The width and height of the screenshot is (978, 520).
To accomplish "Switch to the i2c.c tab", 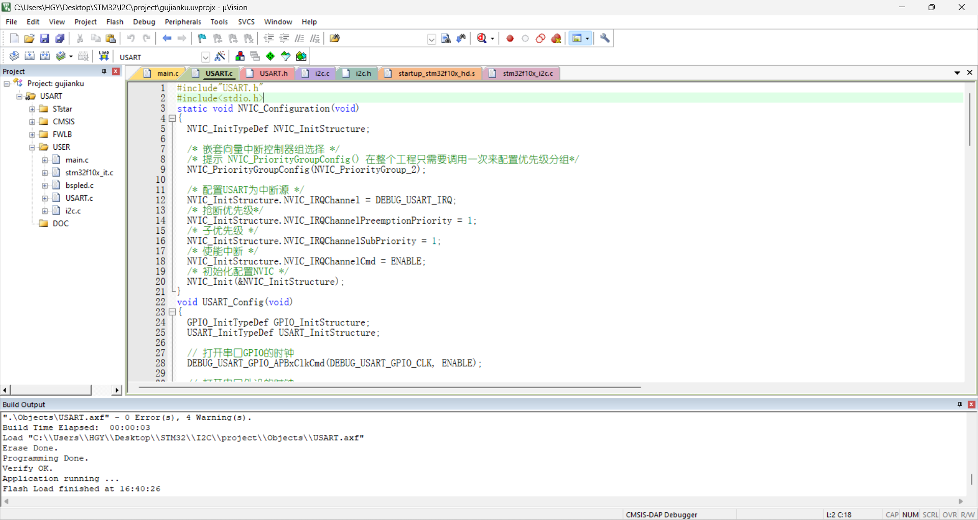I will tap(317, 73).
